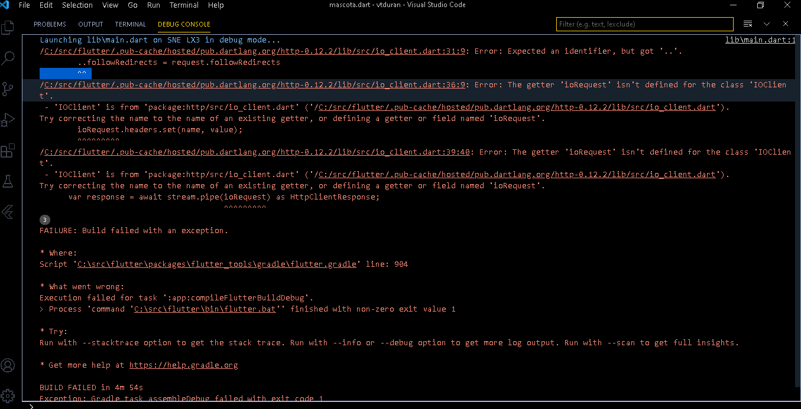Open the Search view
The height and width of the screenshot is (409, 801).
[x=8, y=57]
